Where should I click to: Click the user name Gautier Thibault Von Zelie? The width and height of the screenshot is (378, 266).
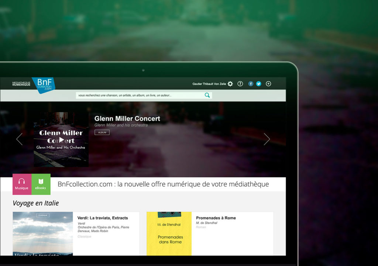209,84
